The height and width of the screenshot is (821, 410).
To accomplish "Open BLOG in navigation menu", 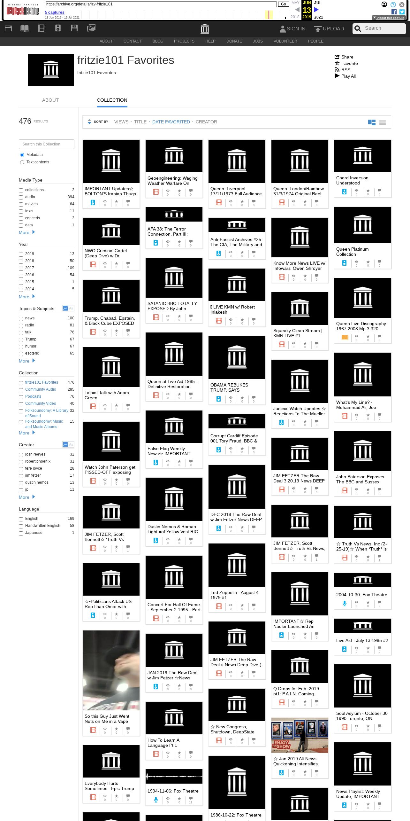I will coord(158,41).
